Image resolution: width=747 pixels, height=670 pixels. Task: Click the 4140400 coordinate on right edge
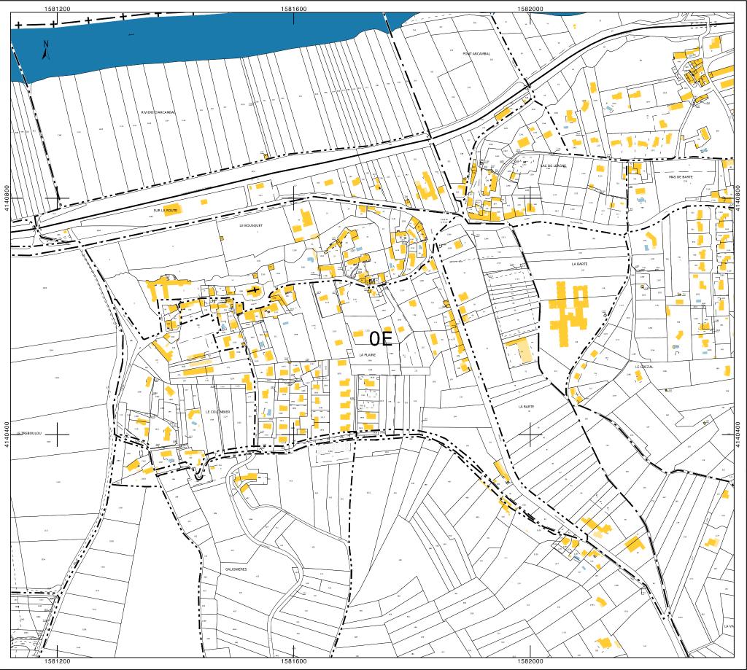(738, 434)
